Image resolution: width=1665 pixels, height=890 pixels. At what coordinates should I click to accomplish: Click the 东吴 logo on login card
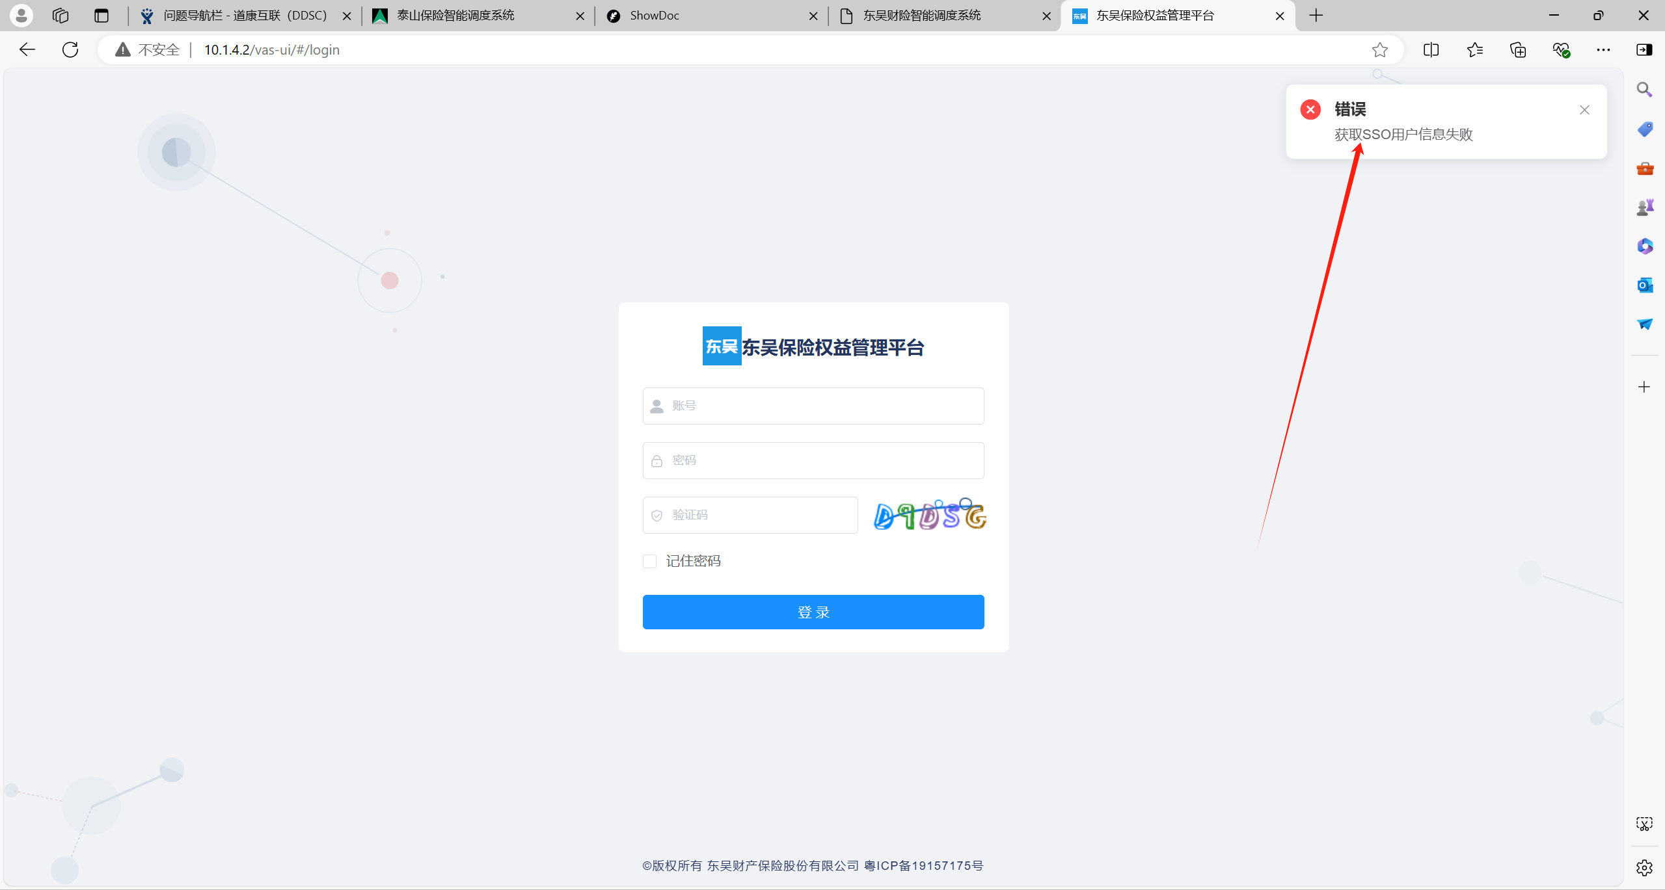point(722,346)
